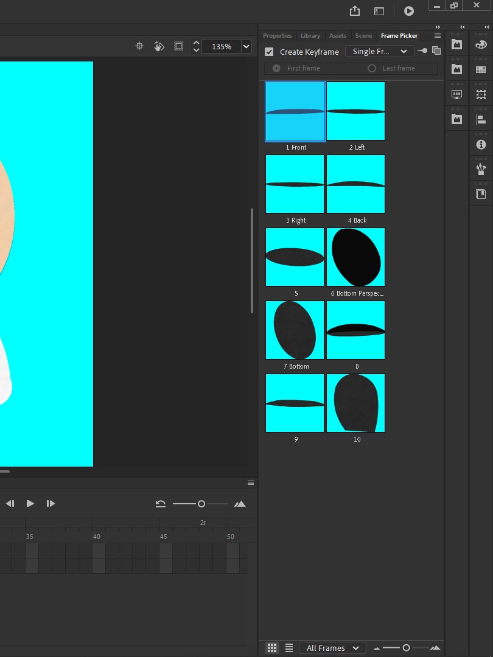This screenshot has height=657, width=493.
Task: Click frame 40 on the timeline ruler
Action: pyautogui.click(x=96, y=537)
